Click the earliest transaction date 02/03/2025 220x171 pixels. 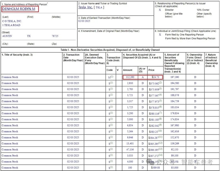click(84, 21)
